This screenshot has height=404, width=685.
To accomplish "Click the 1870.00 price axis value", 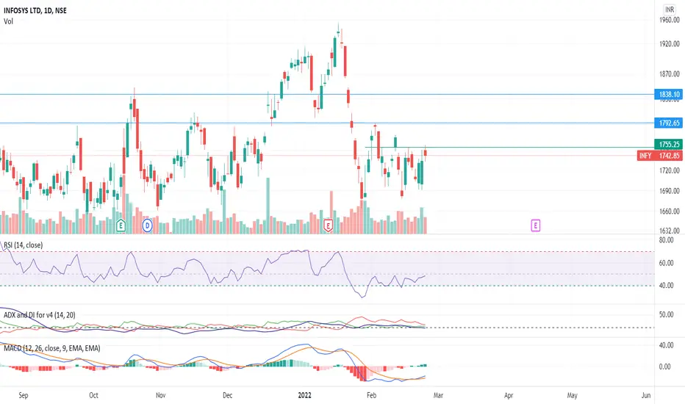I will click(670, 73).
